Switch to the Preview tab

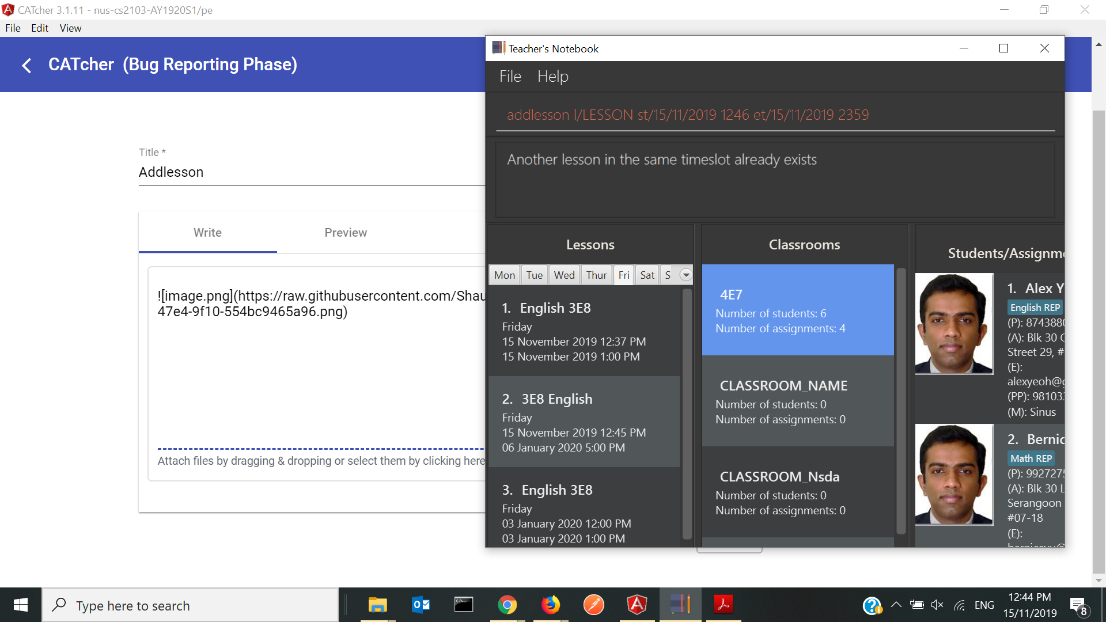click(346, 233)
